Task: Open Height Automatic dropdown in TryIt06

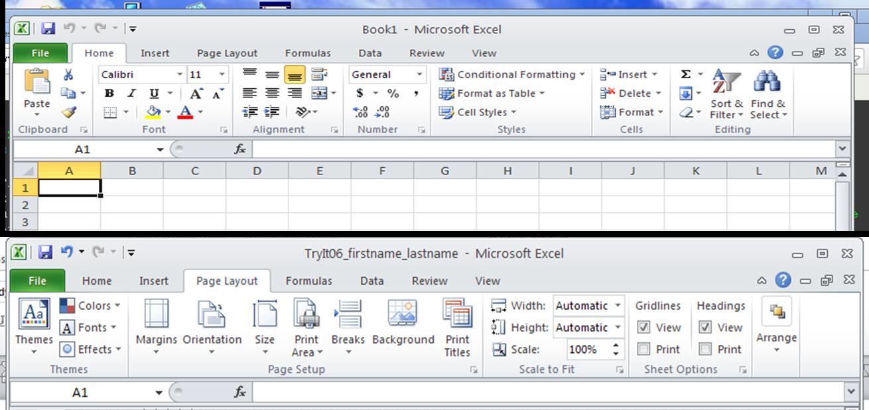Action: (x=618, y=328)
